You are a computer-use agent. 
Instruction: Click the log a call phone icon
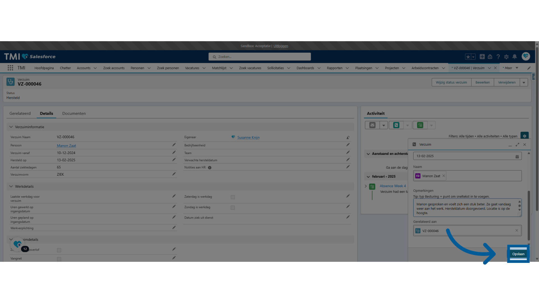coord(396,125)
